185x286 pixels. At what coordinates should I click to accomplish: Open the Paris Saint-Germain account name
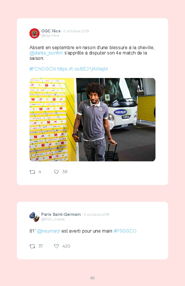(x=61, y=214)
